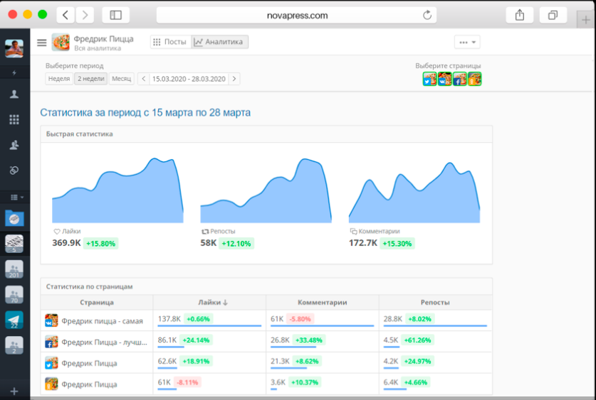Open the Фредрик Пицца Odnoklassniki page row
The width and height of the screenshot is (596, 400).
coord(97,384)
